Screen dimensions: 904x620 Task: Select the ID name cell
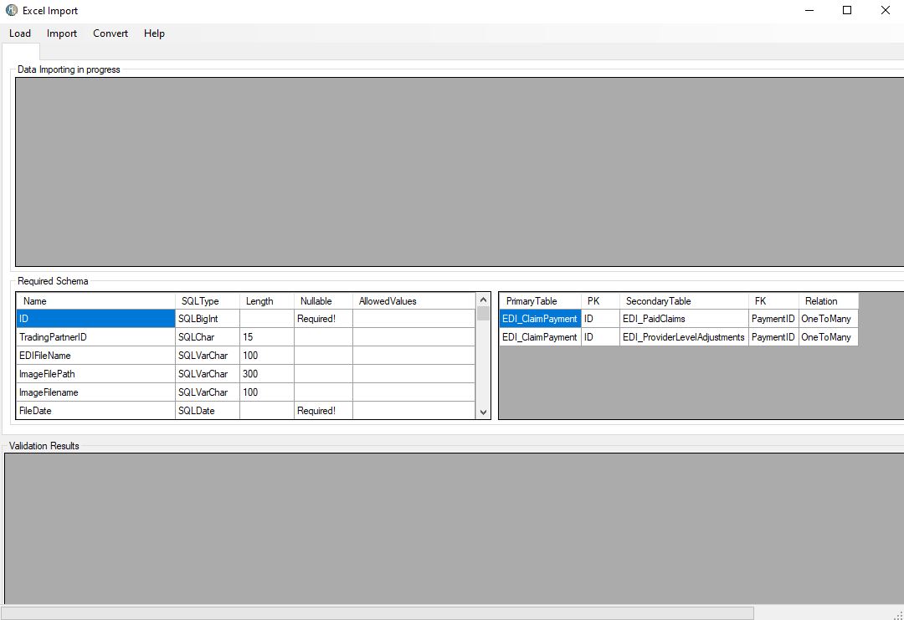click(x=95, y=319)
